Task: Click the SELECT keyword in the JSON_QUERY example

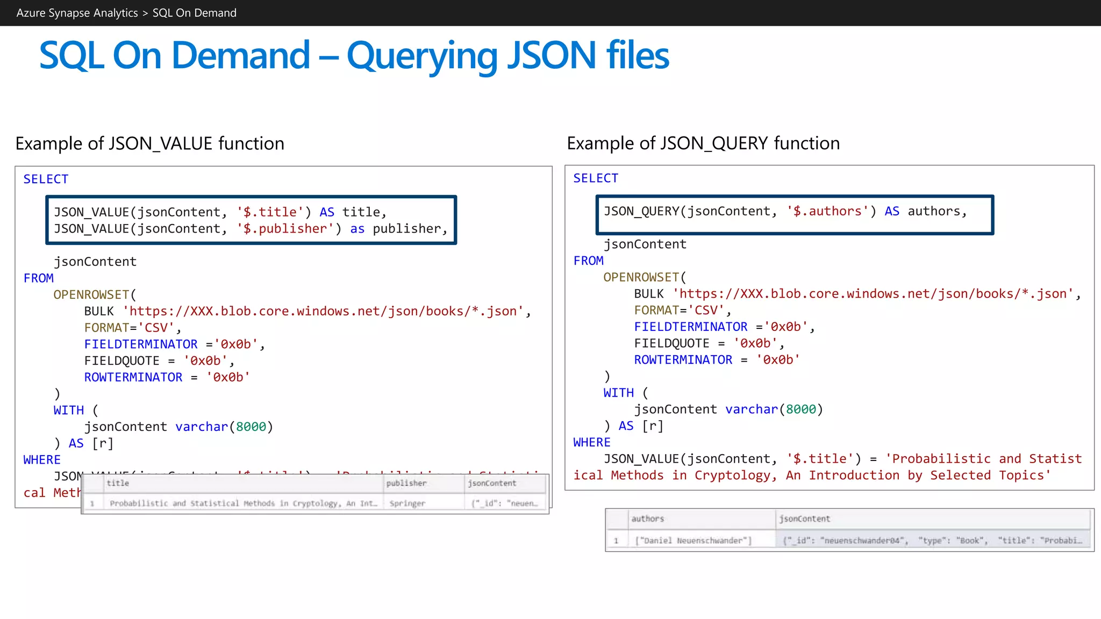Action: (596, 178)
